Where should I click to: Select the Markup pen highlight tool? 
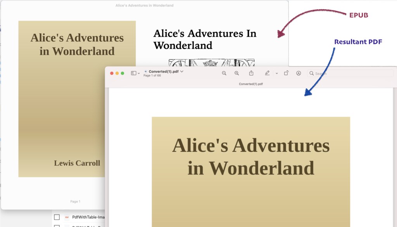[267, 73]
